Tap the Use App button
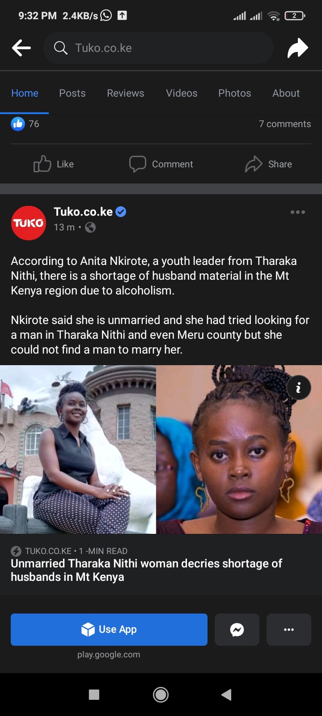The width and height of the screenshot is (322, 716). click(x=109, y=630)
